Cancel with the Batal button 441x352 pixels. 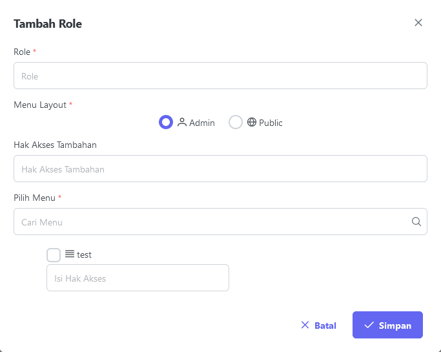[318, 325]
